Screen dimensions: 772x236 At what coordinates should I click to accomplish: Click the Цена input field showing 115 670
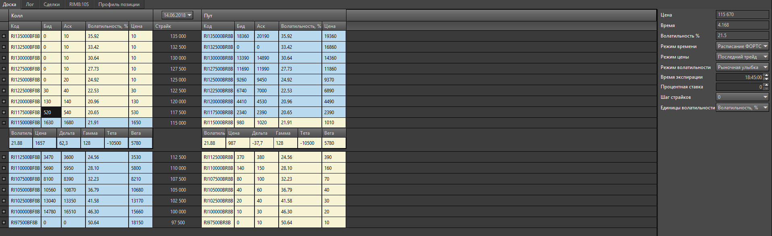[x=742, y=15]
